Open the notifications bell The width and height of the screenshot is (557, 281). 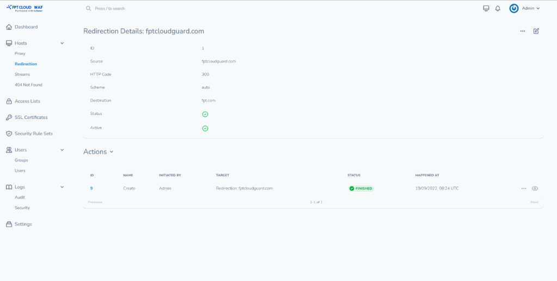498,9
